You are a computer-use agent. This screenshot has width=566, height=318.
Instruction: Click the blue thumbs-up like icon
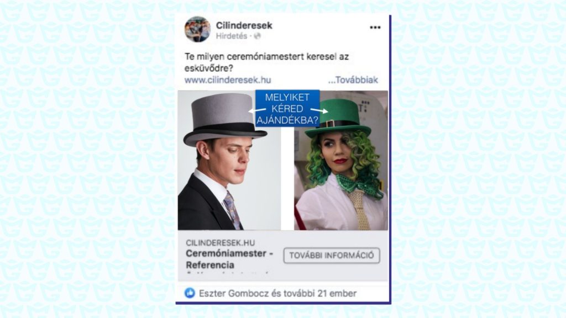(190, 293)
